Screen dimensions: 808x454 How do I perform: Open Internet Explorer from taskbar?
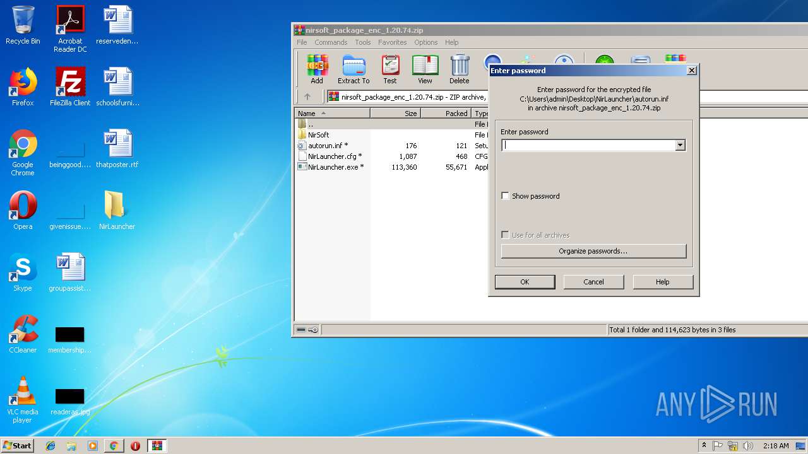50,446
